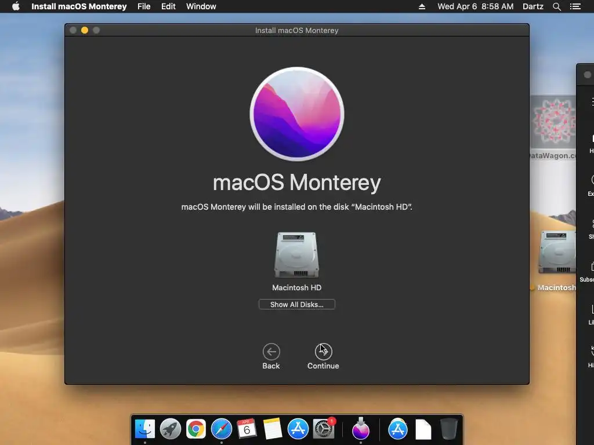
Task: Open the Dartz user menu
Action: point(533,6)
